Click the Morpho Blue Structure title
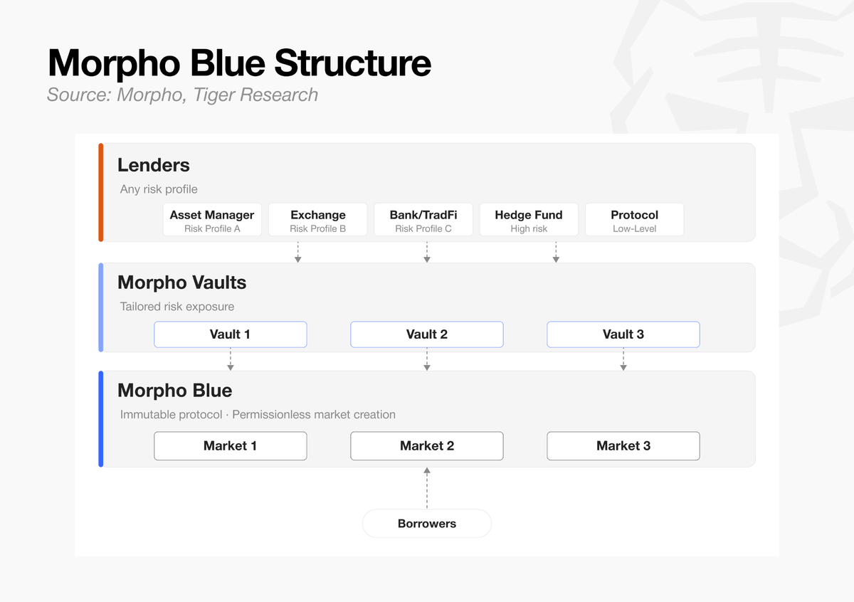This screenshot has width=854, height=602. (240, 63)
